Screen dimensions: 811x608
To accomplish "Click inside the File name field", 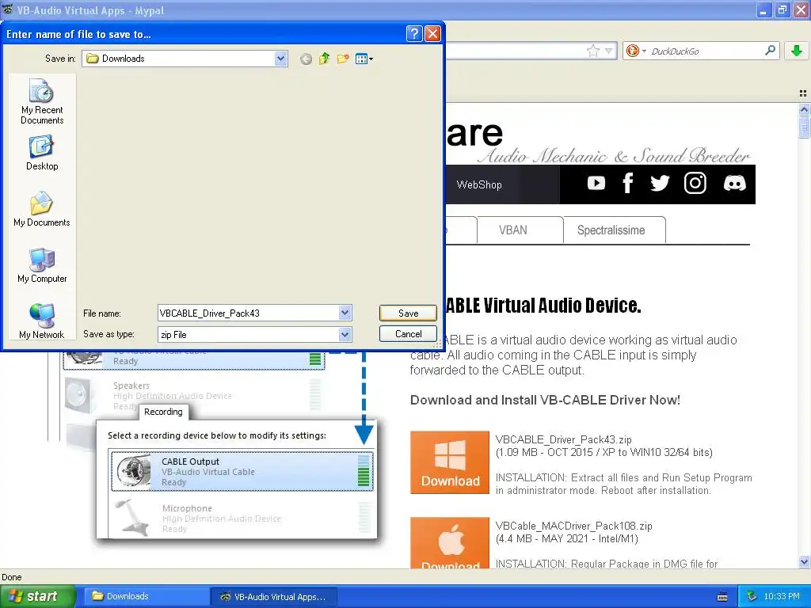I will 248,313.
